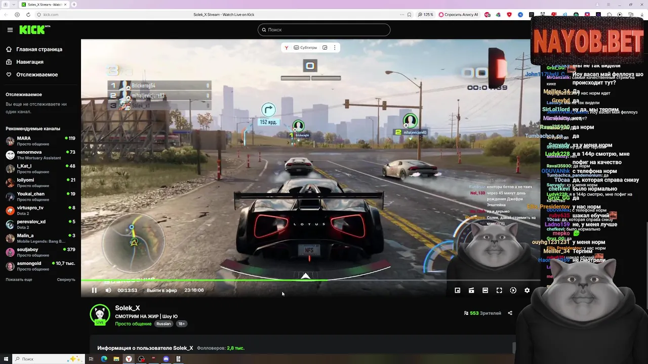Open three-dot menu in video overlay
648x364 pixels.
[x=335, y=48]
